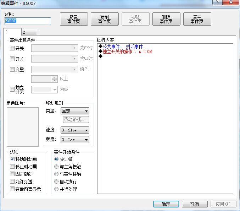This screenshot has width=240, height=211.
Task: Check the 固定朝向 option
Action: pyautogui.click(x=12, y=174)
